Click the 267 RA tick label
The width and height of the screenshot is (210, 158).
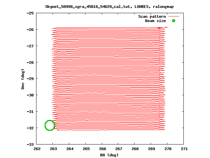coord(119,149)
